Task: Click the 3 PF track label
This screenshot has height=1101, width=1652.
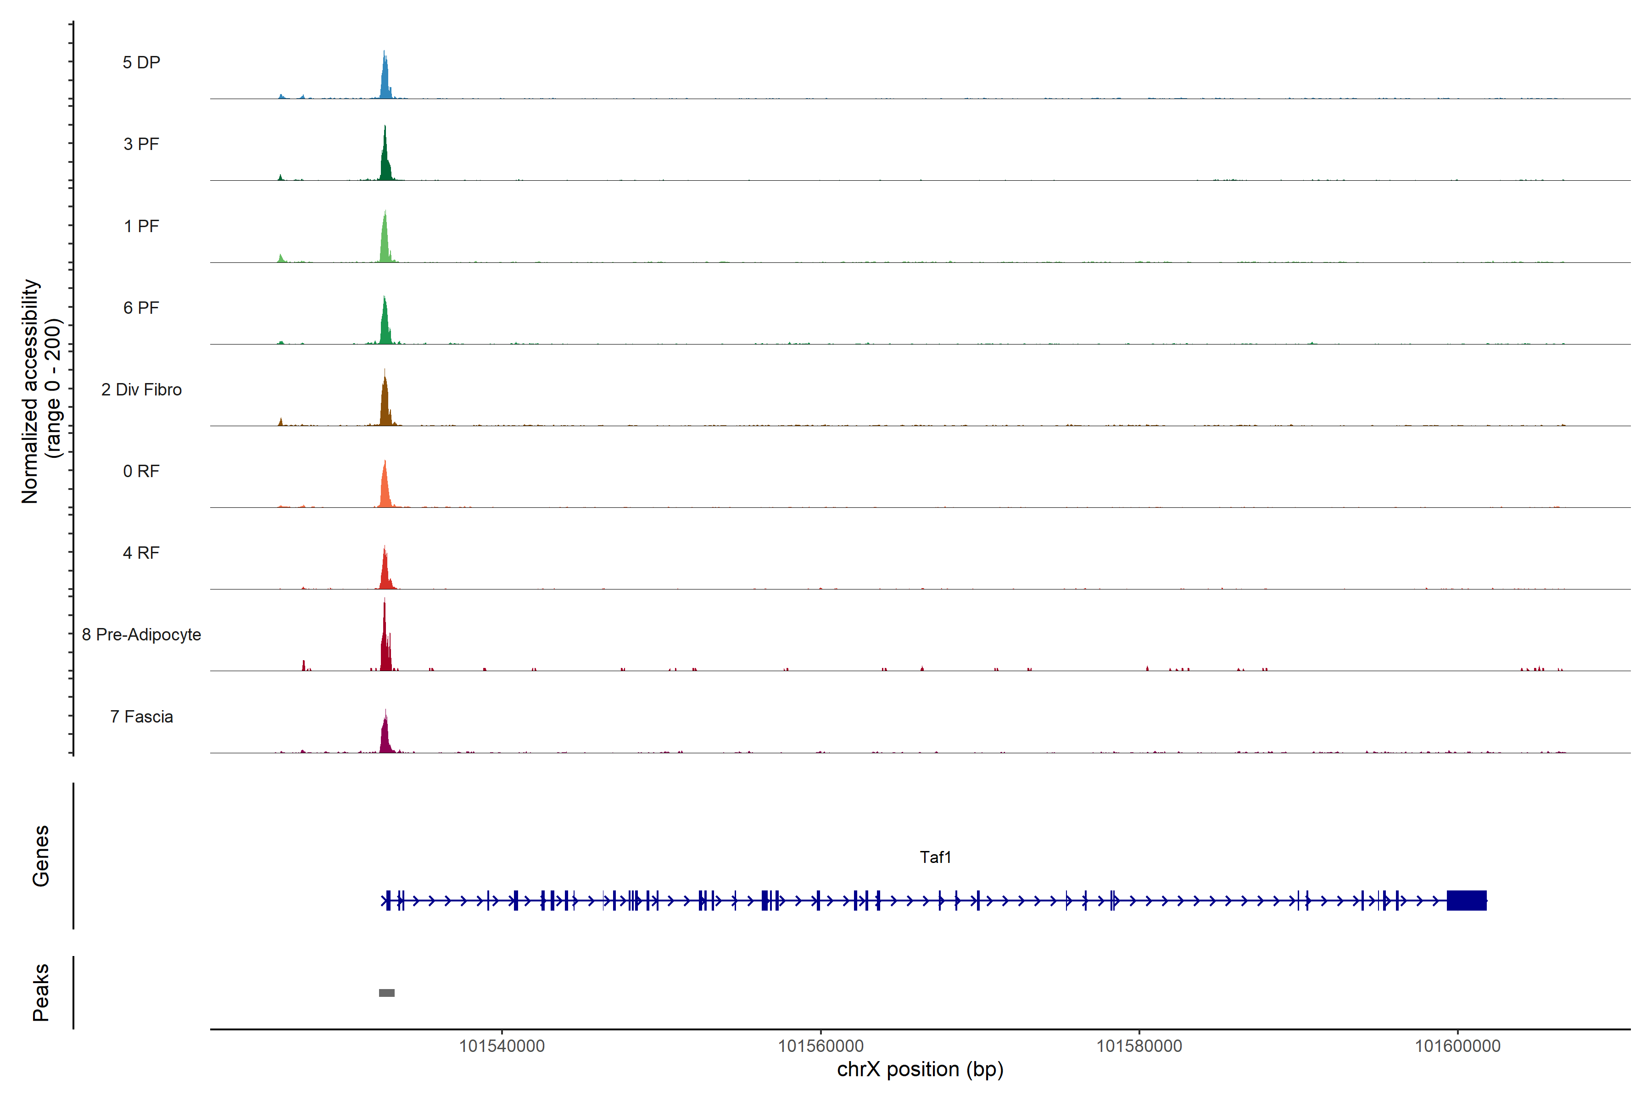Action: point(141,144)
